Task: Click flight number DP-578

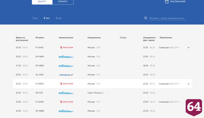Action: click(39, 93)
